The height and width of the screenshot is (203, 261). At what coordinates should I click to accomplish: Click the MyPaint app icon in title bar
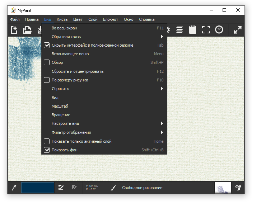tap(13, 10)
